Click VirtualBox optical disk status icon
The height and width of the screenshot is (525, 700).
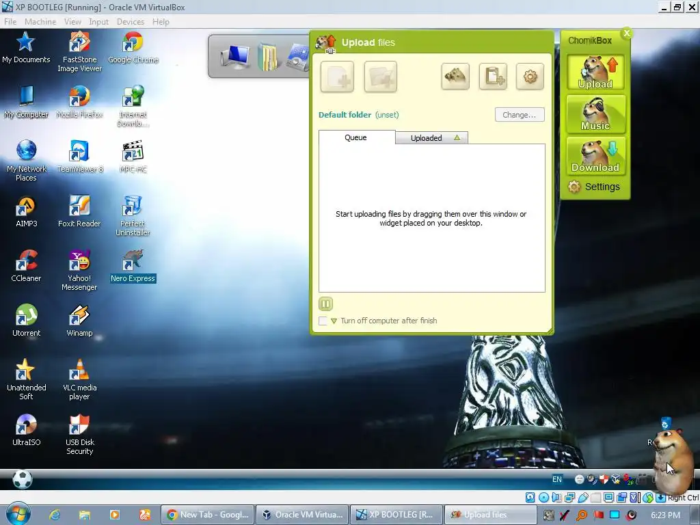click(543, 498)
